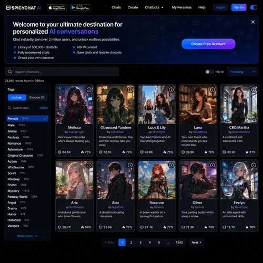Open info icon on Evelyn card
This screenshot has width=263, height=263.
[x=254, y=165]
